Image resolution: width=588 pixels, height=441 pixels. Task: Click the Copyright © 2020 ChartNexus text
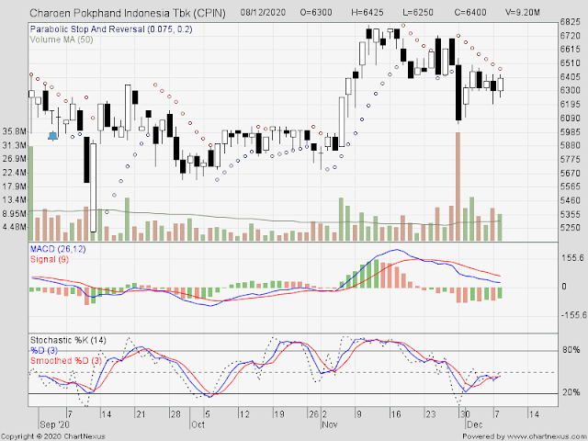click(x=53, y=436)
